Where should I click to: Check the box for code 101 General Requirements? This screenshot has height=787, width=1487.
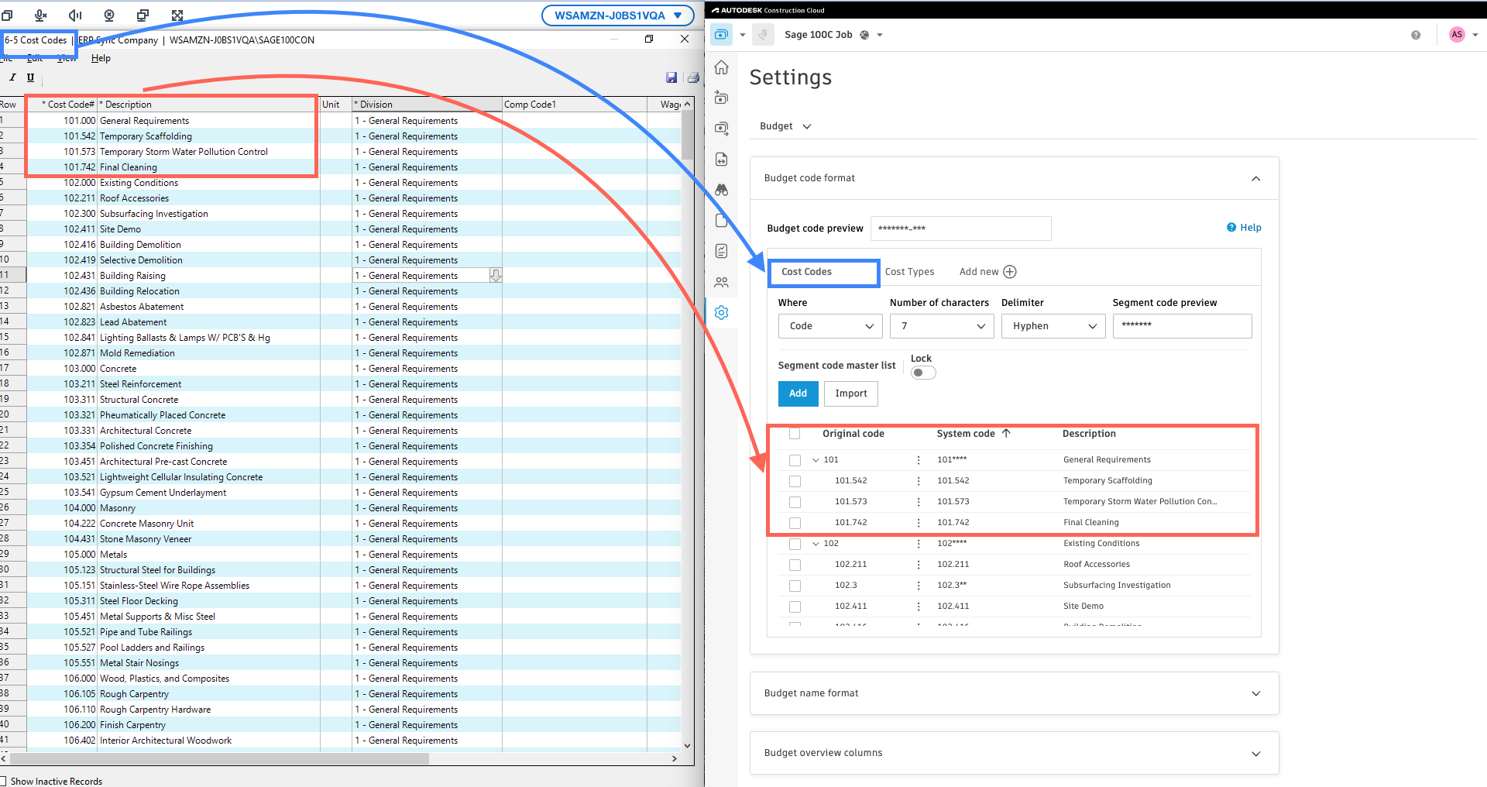click(x=795, y=460)
